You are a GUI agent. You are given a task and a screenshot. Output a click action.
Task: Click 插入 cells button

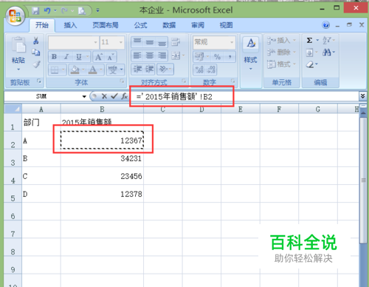pos(282,40)
